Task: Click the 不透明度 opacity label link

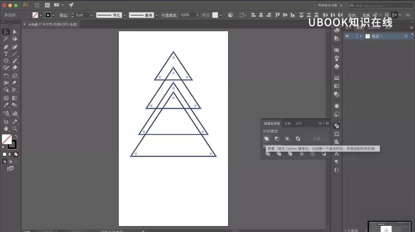Action: tap(169, 15)
